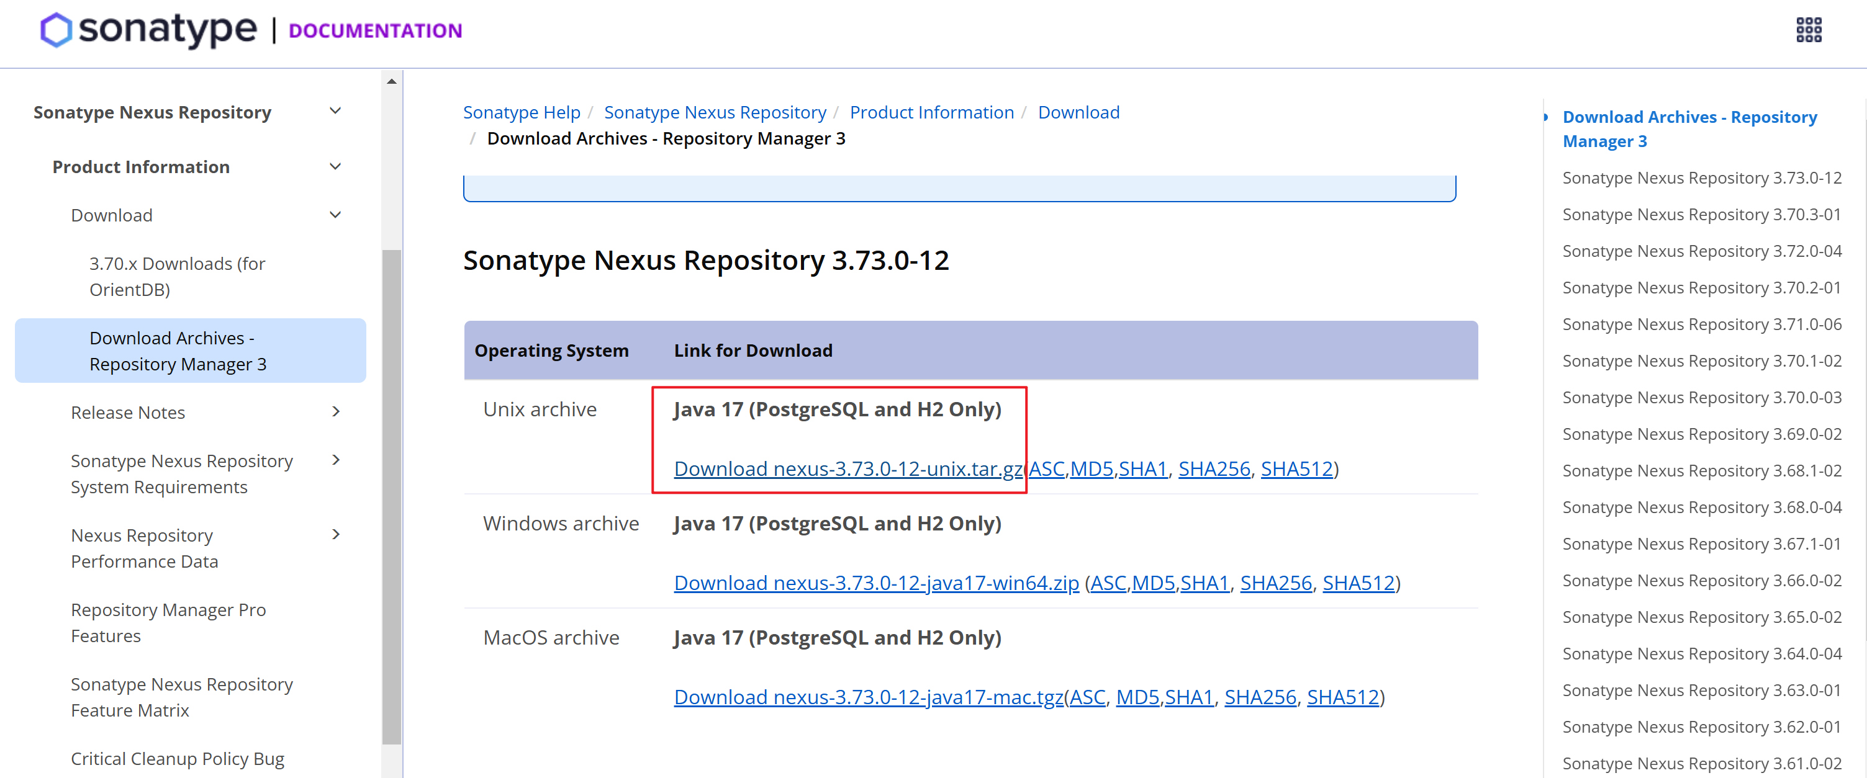
Task: Open Critical Cleanup Policy Bug page
Action: tap(178, 758)
